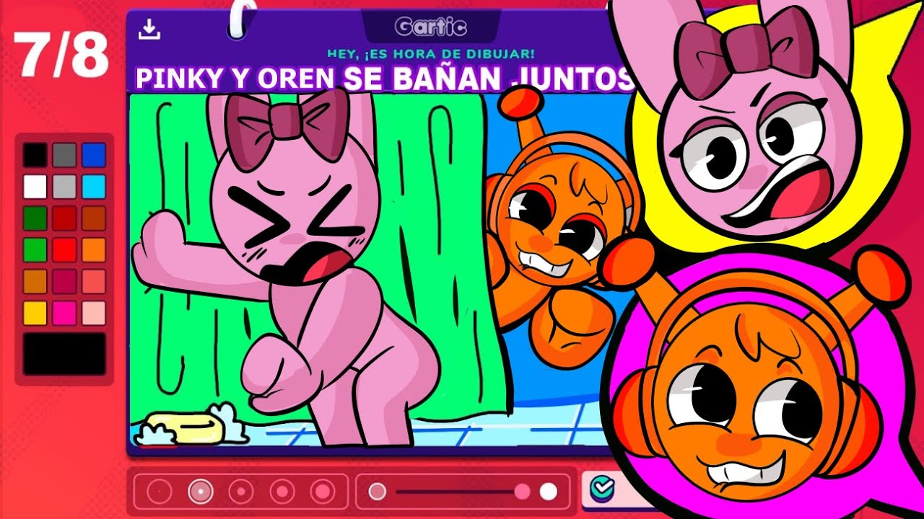
Task: Select the rust brown color swatch
Action: 94,218
